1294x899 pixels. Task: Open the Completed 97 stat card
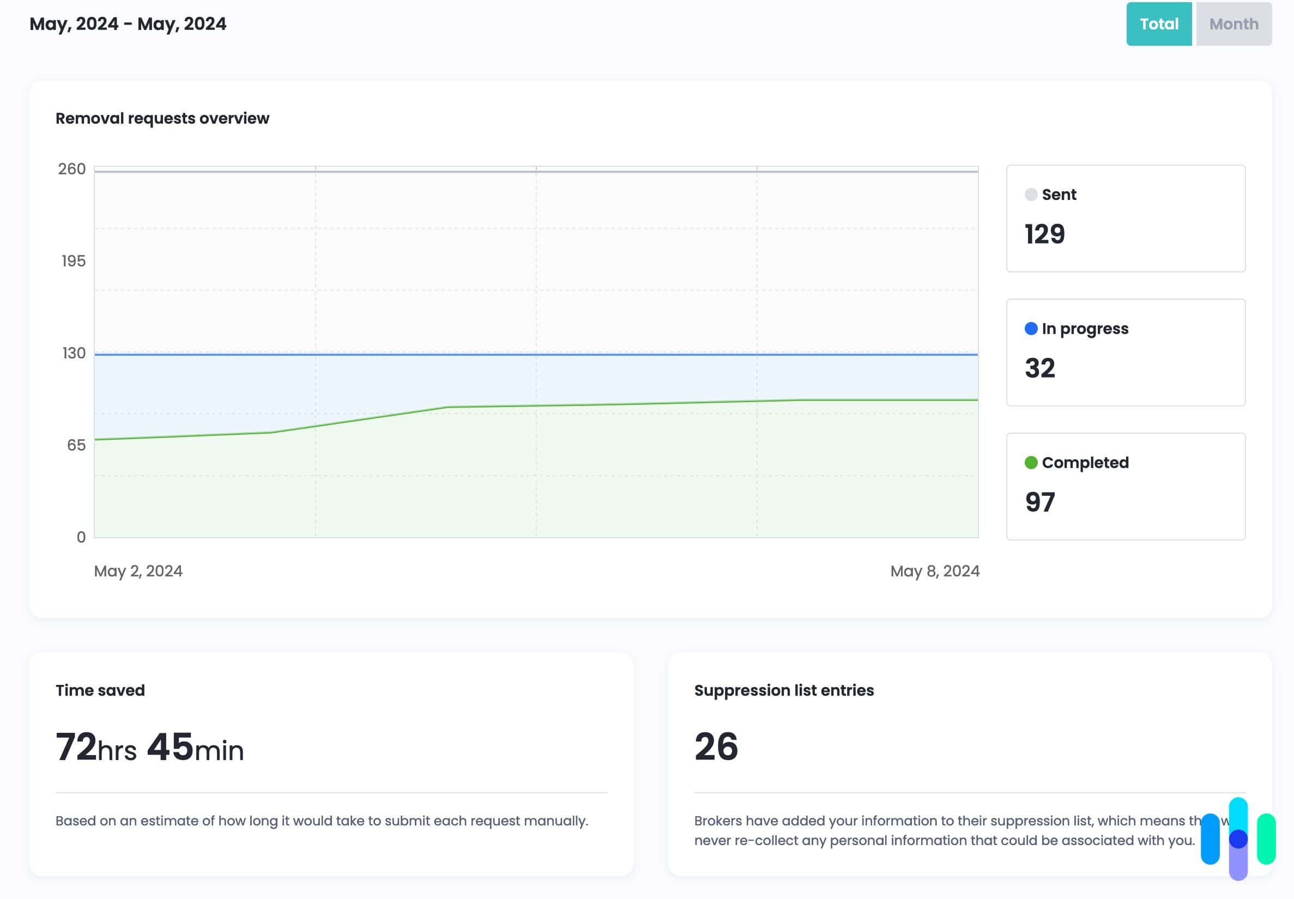[1125, 487]
